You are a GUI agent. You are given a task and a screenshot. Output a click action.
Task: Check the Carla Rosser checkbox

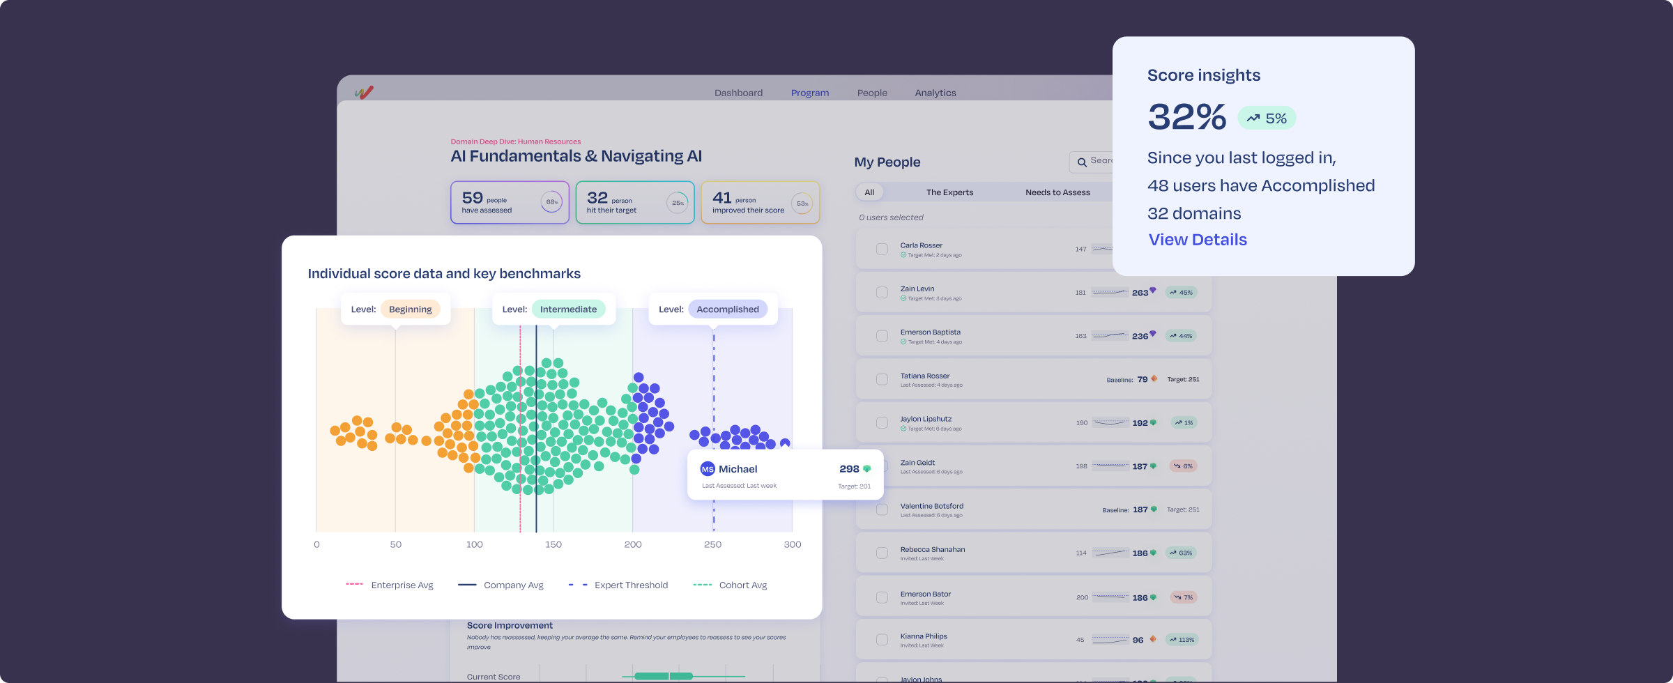click(x=882, y=250)
